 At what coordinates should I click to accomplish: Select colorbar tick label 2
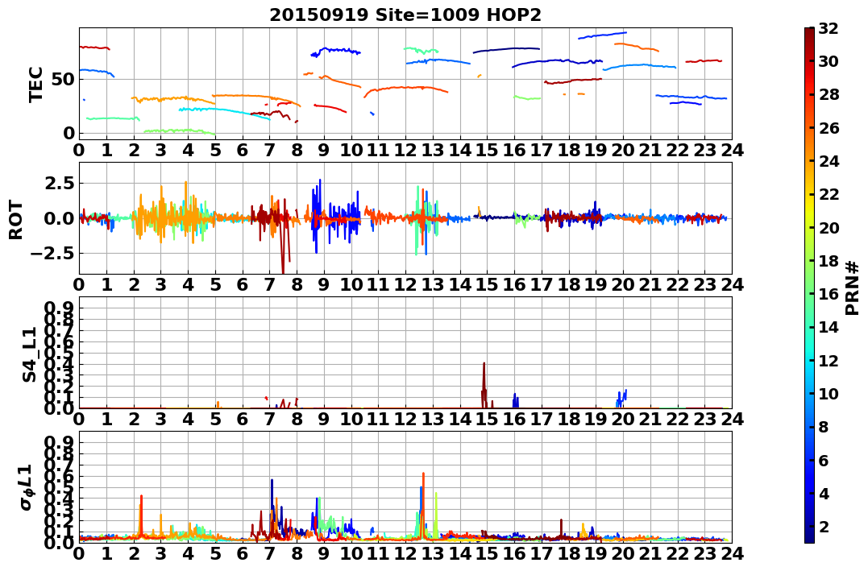(824, 526)
